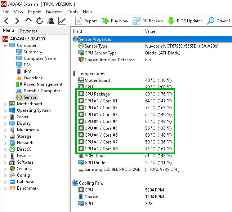Collapse the Computer tree node
The image size is (232, 212).
(5, 45)
